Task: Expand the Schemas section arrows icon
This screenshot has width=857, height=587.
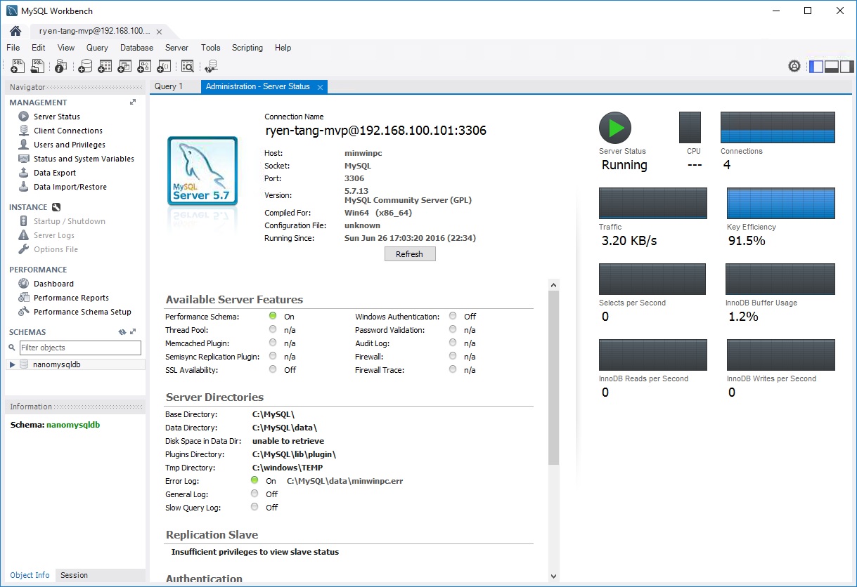Action: coord(133,332)
